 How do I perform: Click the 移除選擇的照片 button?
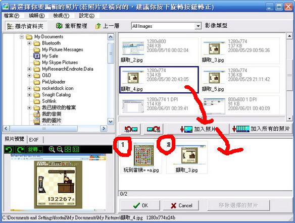(x=238, y=205)
